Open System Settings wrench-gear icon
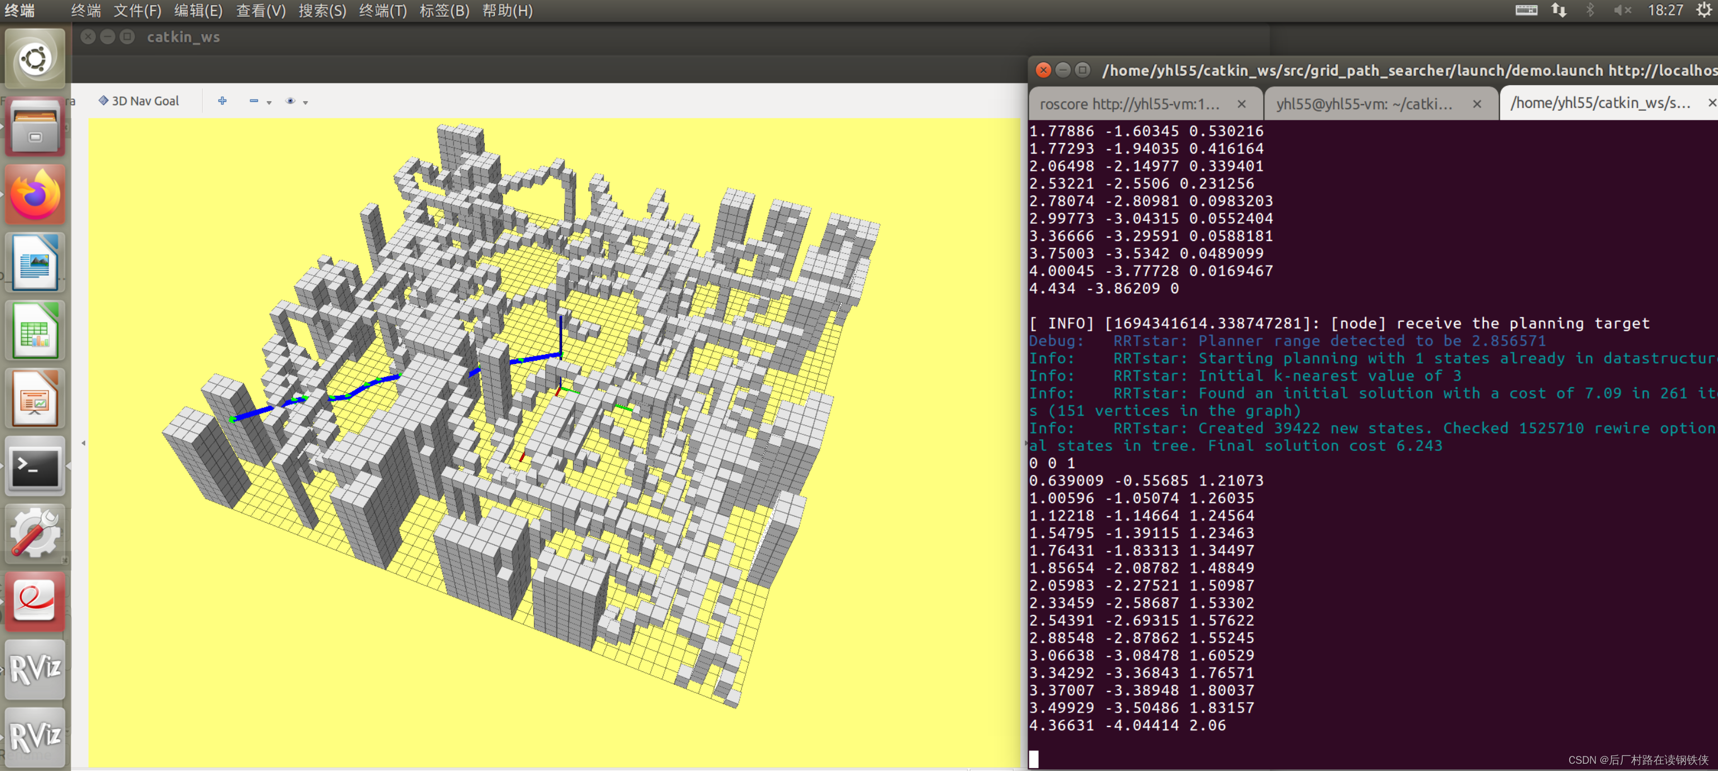Image resolution: width=1718 pixels, height=771 pixels. [x=35, y=534]
